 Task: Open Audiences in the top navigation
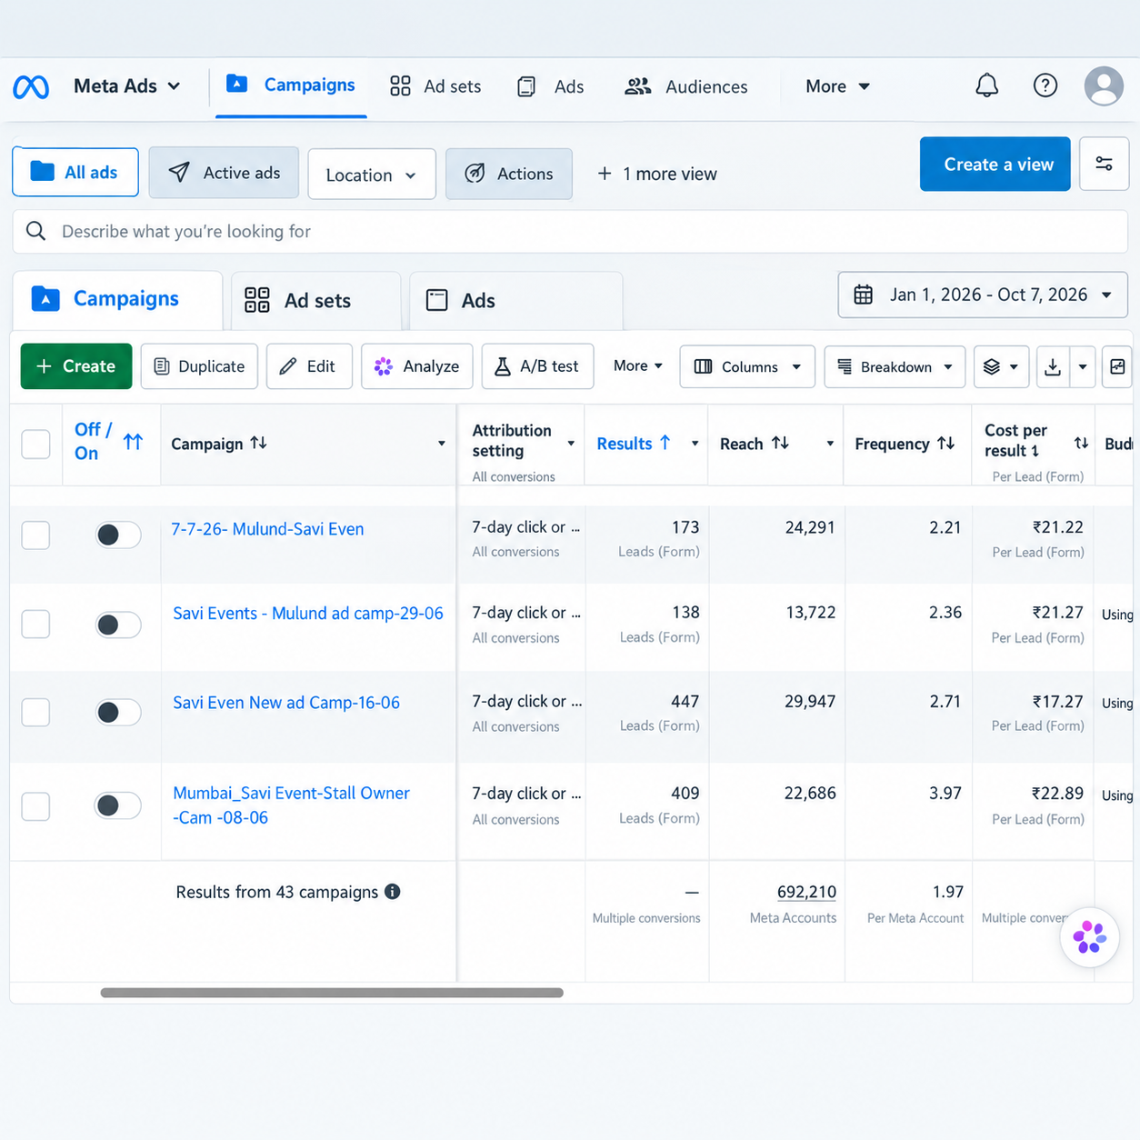tap(686, 86)
